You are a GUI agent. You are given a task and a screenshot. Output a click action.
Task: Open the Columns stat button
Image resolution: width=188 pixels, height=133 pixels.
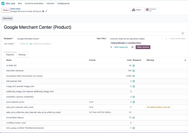[151, 10]
